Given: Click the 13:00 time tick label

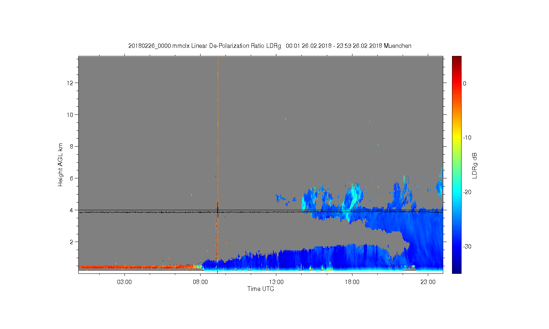Looking at the screenshot, I should [x=276, y=282].
